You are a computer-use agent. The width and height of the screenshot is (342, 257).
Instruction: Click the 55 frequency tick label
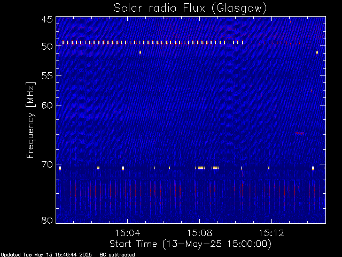coord(47,76)
